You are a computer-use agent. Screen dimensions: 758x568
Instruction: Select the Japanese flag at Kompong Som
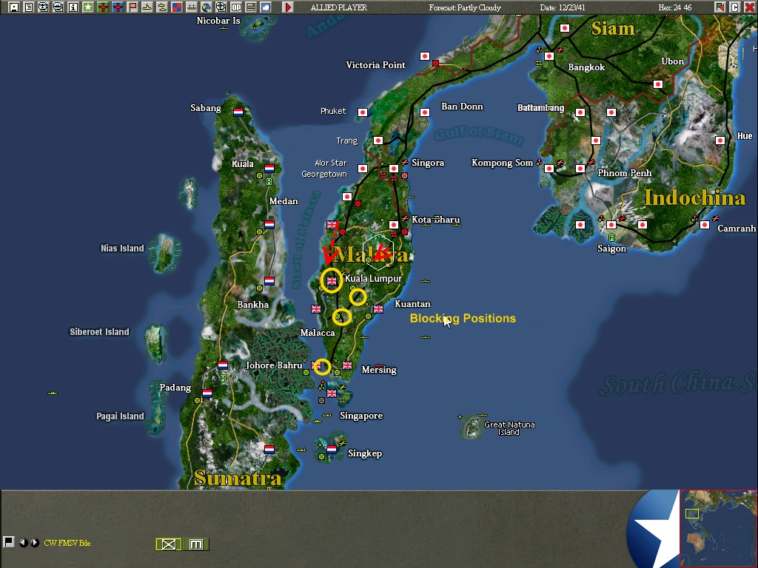pyautogui.click(x=549, y=169)
